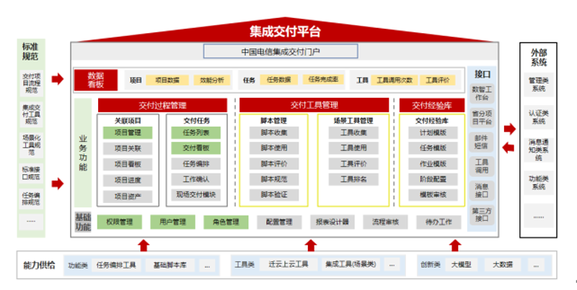Screen dimensions: 577x290
Task: Click the 省分项目平台 interface box
Action: [x=482, y=117]
